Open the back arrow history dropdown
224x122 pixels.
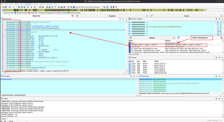[12, 7]
